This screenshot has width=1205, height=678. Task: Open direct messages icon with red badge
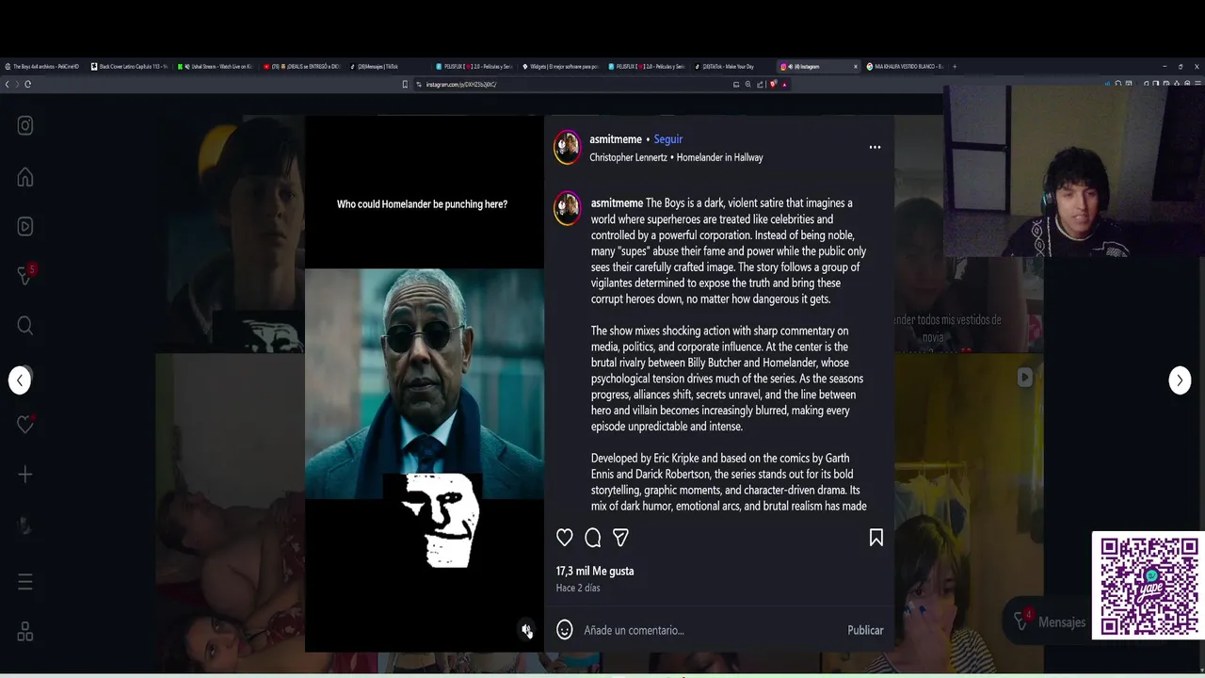tap(25, 275)
